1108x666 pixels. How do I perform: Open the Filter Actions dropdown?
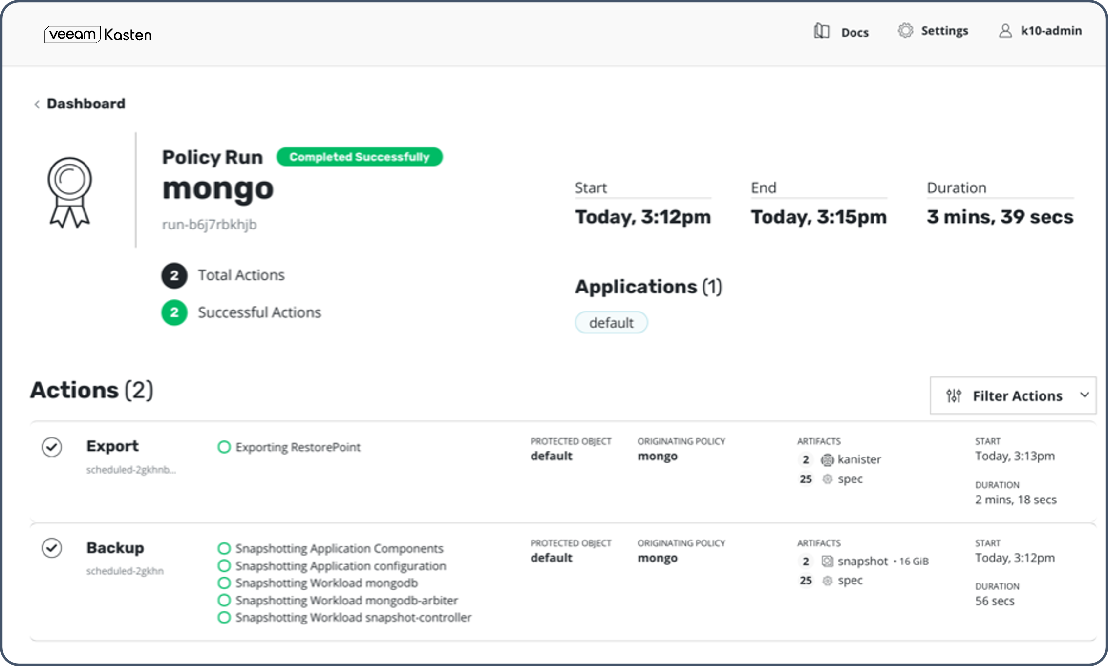coord(1013,395)
